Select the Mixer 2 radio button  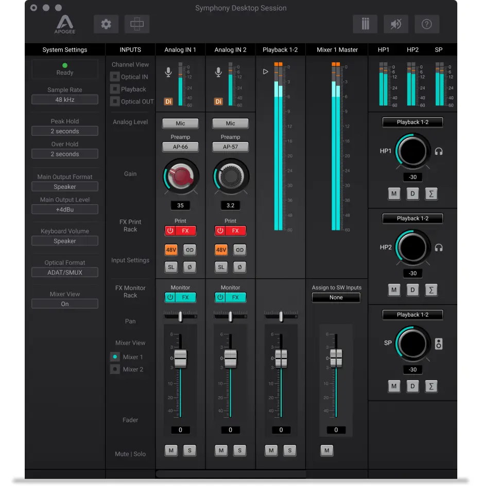pos(115,369)
